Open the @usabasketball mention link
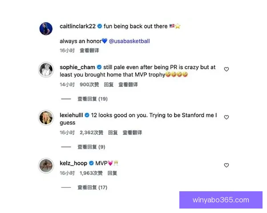 coord(129,41)
